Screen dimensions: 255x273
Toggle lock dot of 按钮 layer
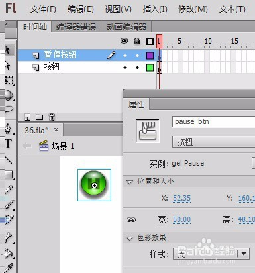tap(137, 68)
